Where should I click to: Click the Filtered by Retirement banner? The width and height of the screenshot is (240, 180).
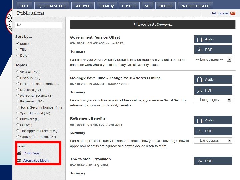[x=153, y=25]
